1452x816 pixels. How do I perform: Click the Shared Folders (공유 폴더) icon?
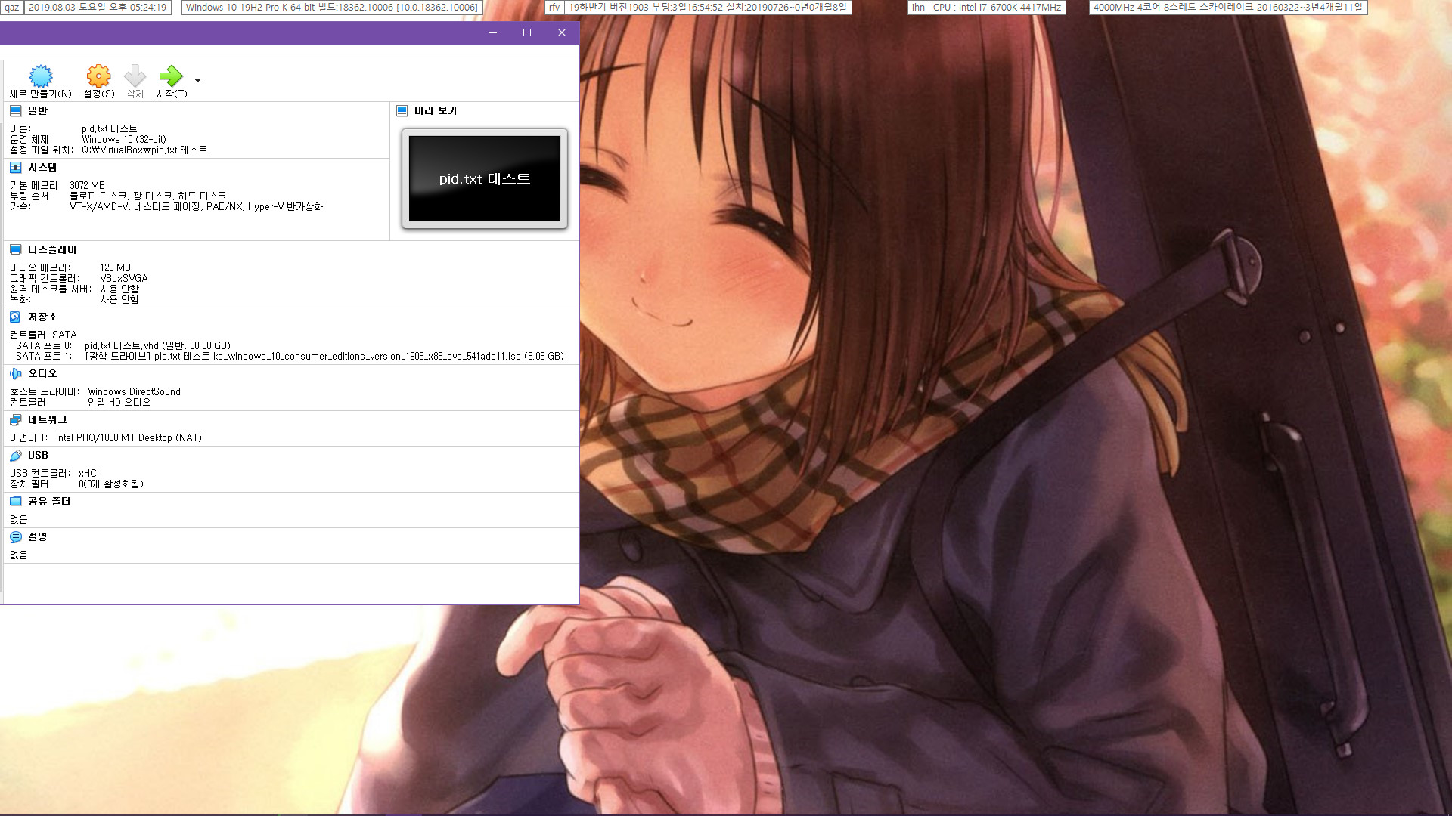[x=15, y=502]
